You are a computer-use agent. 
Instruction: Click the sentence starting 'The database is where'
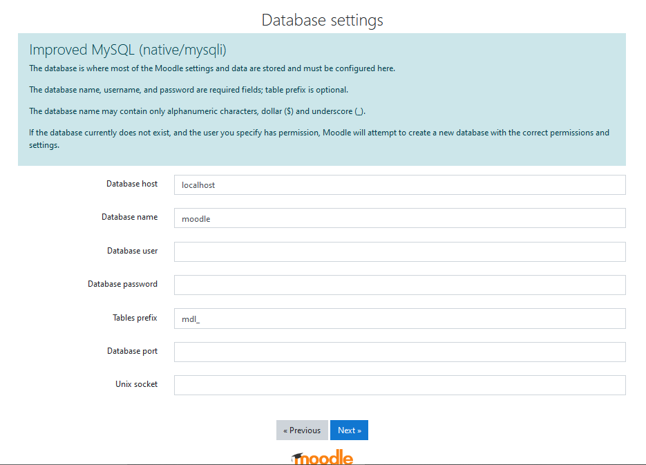click(212, 68)
